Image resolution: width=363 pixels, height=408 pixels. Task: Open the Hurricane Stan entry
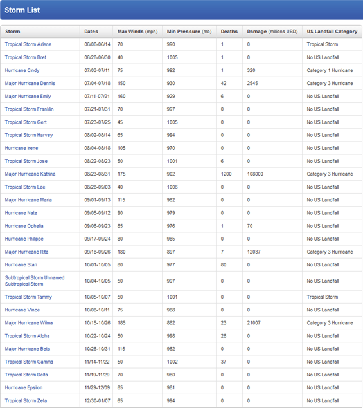21,265
